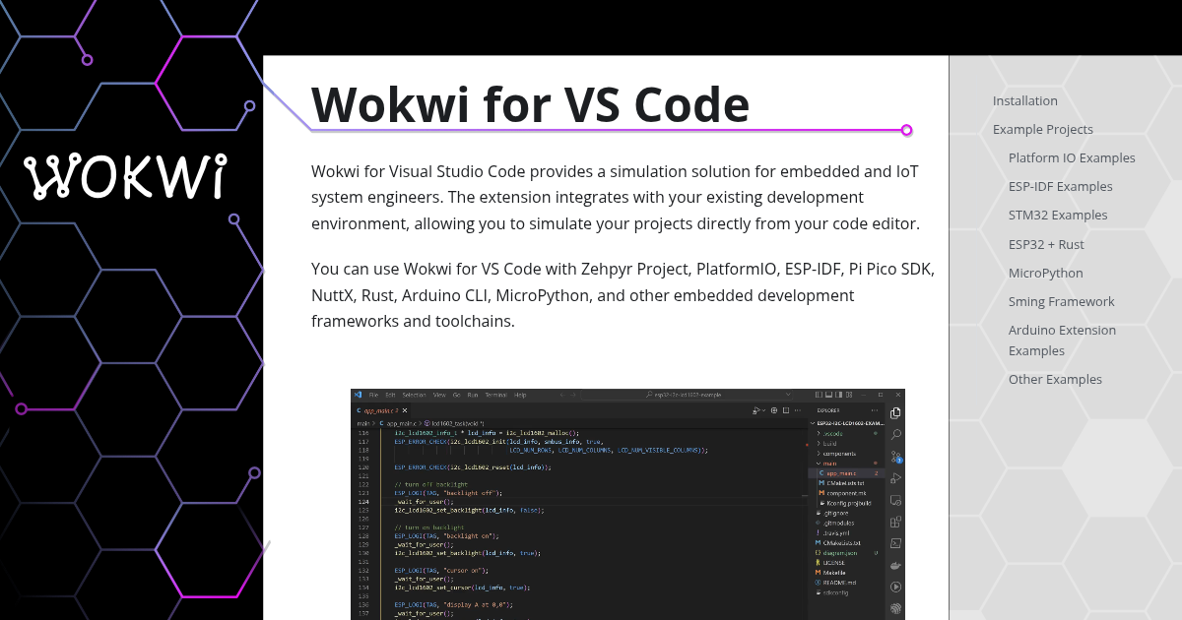Toggle the secondary side bar layout icon
The width and height of the screenshot is (1182, 620).
click(x=839, y=396)
